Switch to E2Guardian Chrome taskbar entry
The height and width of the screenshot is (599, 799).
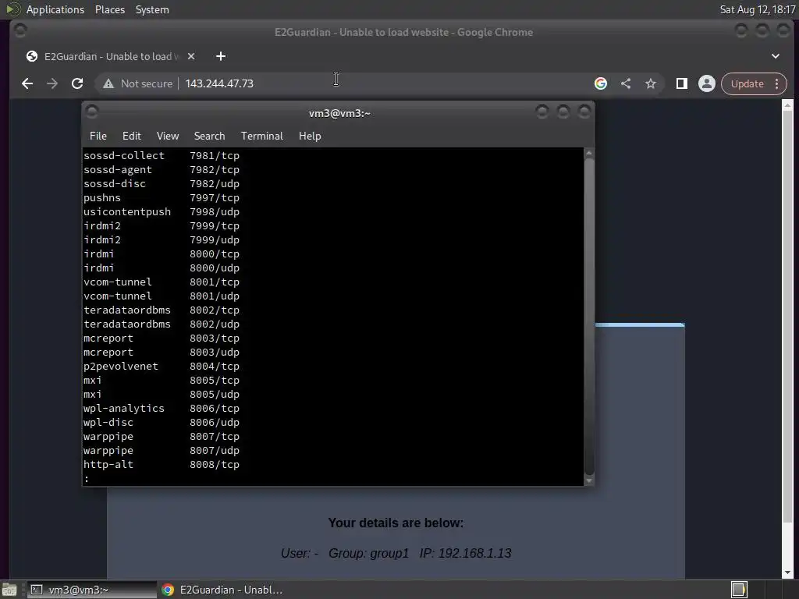[x=222, y=590]
